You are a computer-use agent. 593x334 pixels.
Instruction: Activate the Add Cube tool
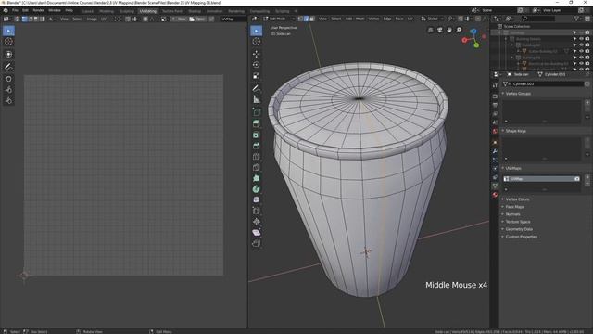point(257,112)
